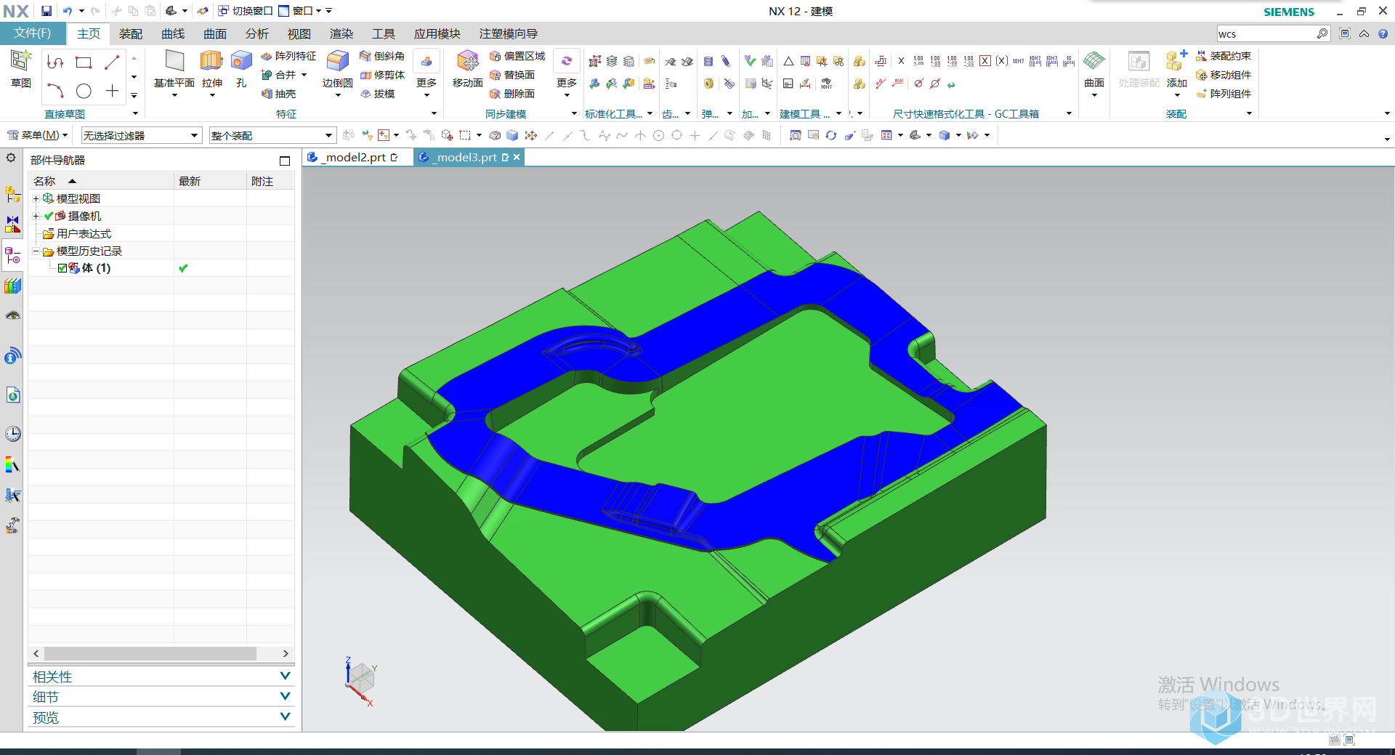Open the 菜单(M) menu button

coord(38,135)
